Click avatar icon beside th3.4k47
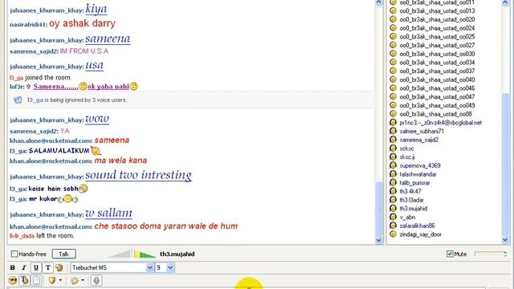This screenshot has height=289, width=514. 393,191
